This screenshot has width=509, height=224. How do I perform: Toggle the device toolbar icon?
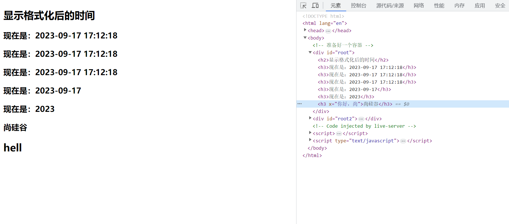[315, 6]
